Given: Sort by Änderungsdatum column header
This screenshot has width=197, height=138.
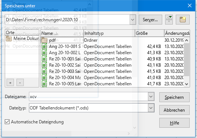Looking at the screenshot, I should 177,33.
